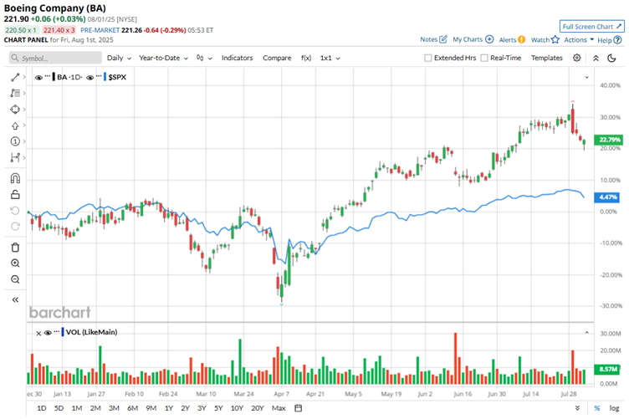Expand the bottom bar double chevron

577,408
